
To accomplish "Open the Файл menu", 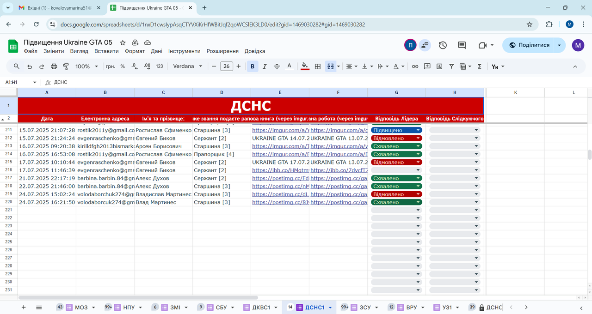I will tap(31, 51).
